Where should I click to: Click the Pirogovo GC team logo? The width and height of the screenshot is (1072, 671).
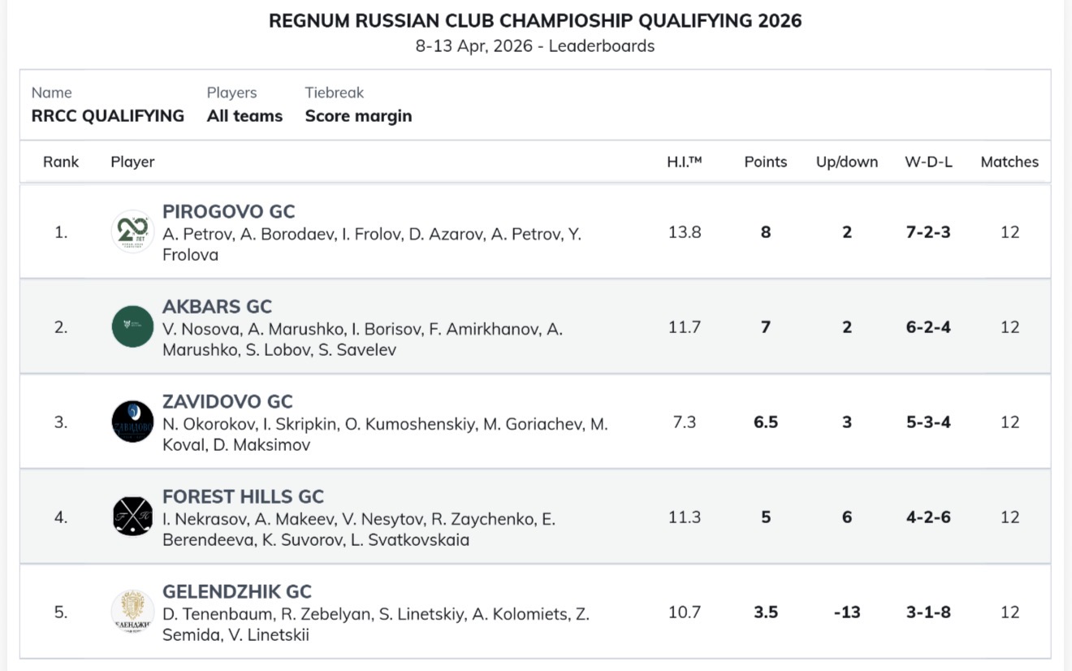point(132,232)
